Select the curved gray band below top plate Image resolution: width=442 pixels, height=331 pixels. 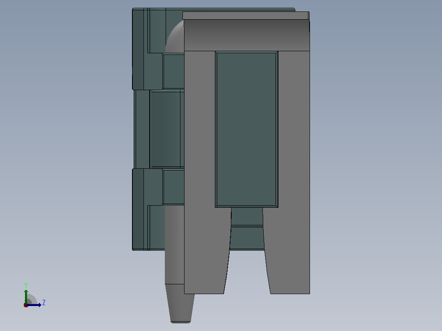point(247,35)
